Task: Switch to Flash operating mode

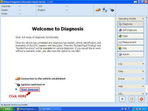Action: click(131, 36)
